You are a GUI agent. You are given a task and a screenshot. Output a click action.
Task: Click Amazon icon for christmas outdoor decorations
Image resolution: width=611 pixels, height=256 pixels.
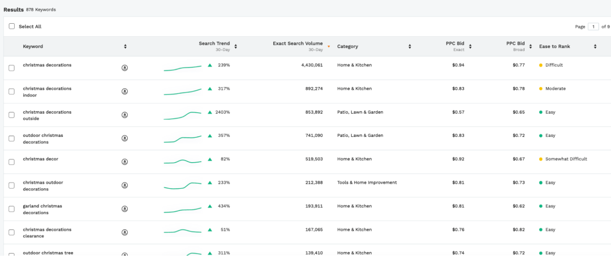coord(124,185)
